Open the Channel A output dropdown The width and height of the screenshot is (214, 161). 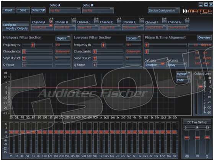point(42,27)
